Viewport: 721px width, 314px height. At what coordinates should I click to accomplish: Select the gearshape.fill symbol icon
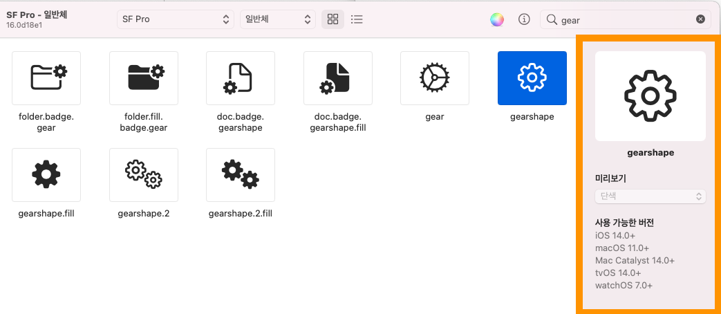[x=46, y=175]
